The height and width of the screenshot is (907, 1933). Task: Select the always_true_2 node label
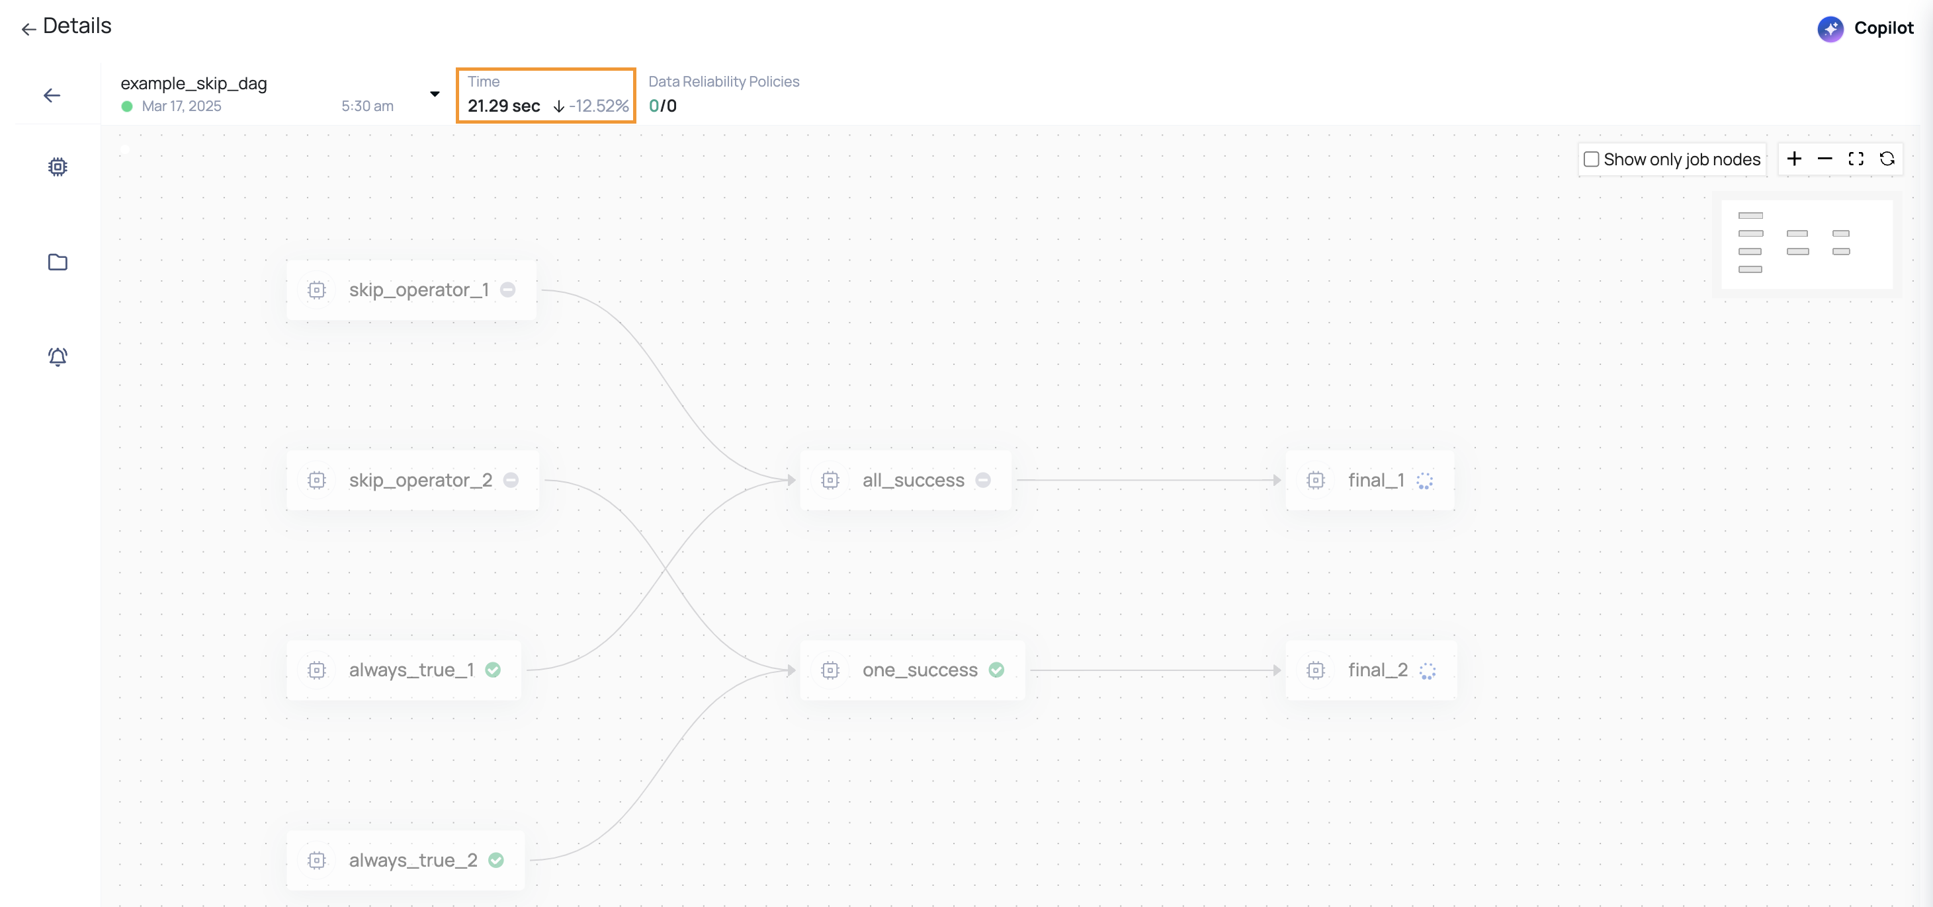coord(413,860)
